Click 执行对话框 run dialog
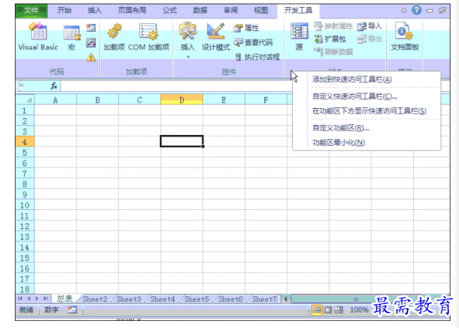Viewport: 459px width, 328px height. [257, 57]
